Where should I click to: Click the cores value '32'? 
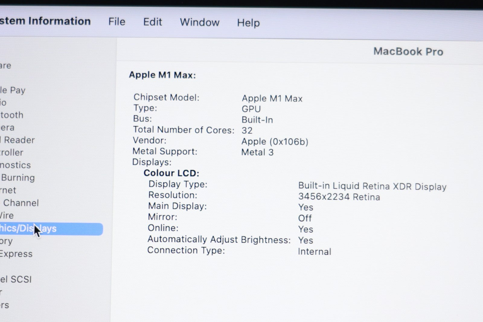pyautogui.click(x=247, y=130)
